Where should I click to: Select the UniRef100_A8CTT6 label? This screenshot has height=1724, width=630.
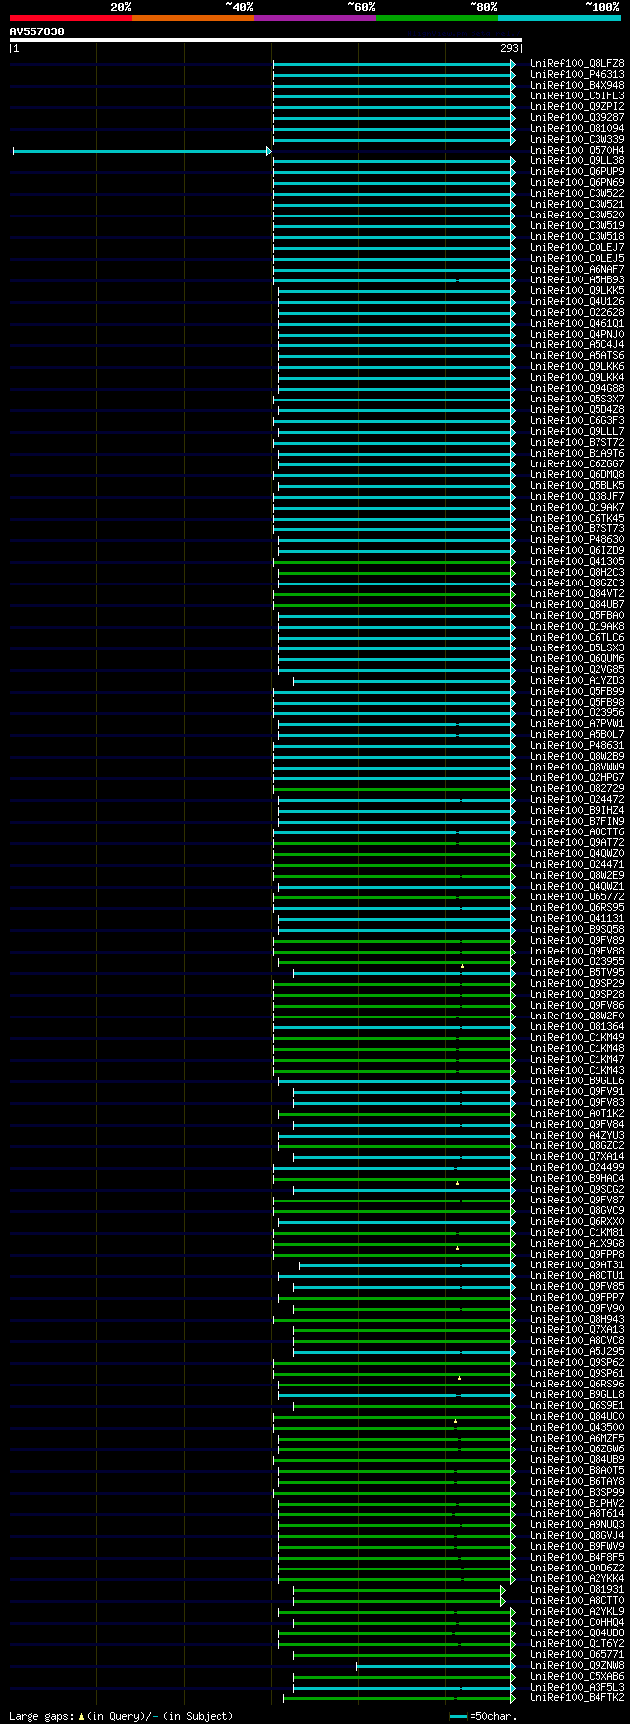(x=577, y=832)
